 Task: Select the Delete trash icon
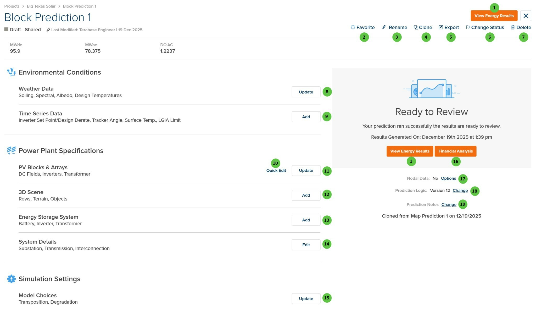(x=512, y=27)
